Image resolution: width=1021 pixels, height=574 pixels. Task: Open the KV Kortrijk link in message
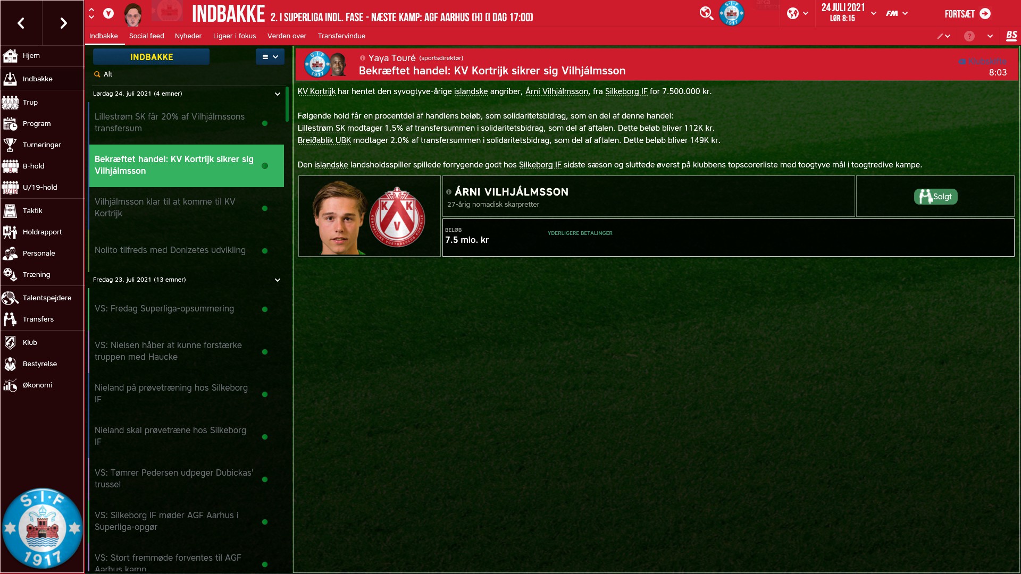(316, 91)
